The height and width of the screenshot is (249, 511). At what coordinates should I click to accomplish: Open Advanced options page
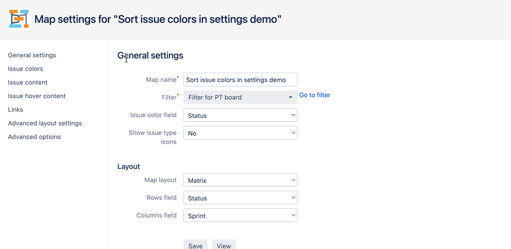click(x=34, y=137)
